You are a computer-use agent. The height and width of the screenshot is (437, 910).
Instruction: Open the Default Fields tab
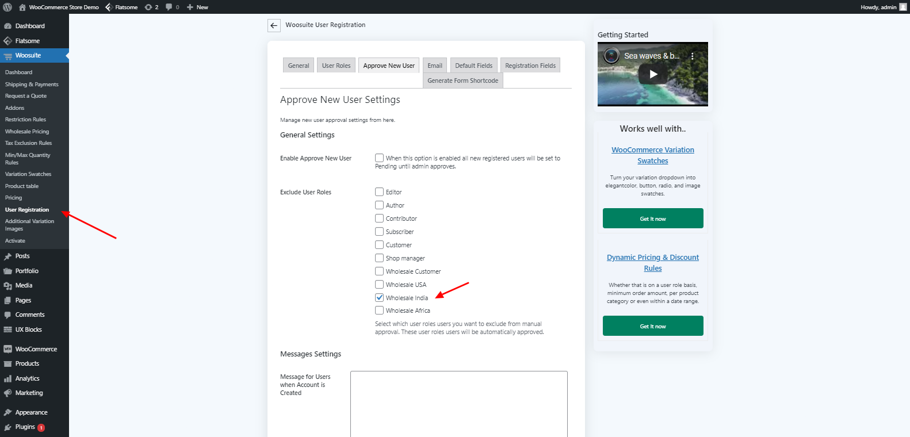point(474,66)
